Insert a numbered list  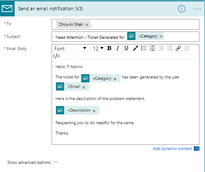152,48
